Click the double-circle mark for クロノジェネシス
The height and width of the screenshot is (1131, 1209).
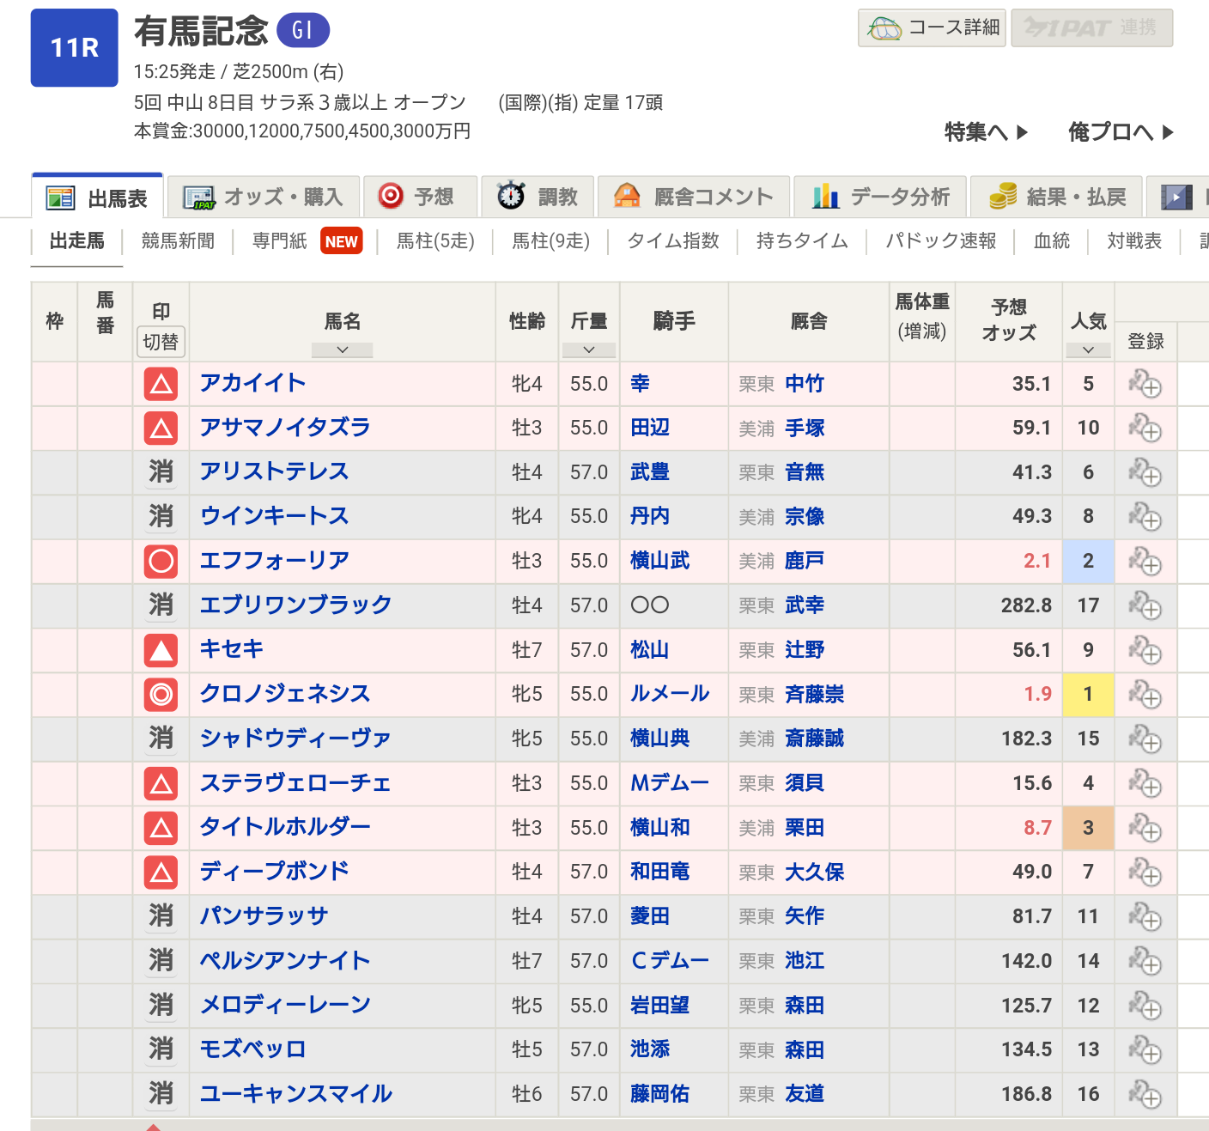[161, 694]
